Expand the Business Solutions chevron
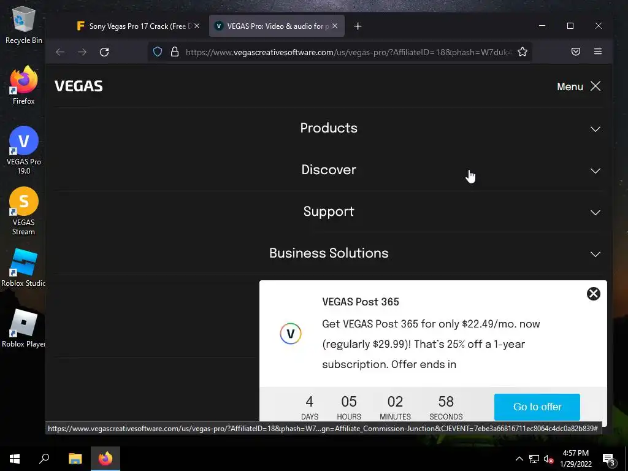Image resolution: width=628 pixels, height=471 pixels. click(595, 255)
